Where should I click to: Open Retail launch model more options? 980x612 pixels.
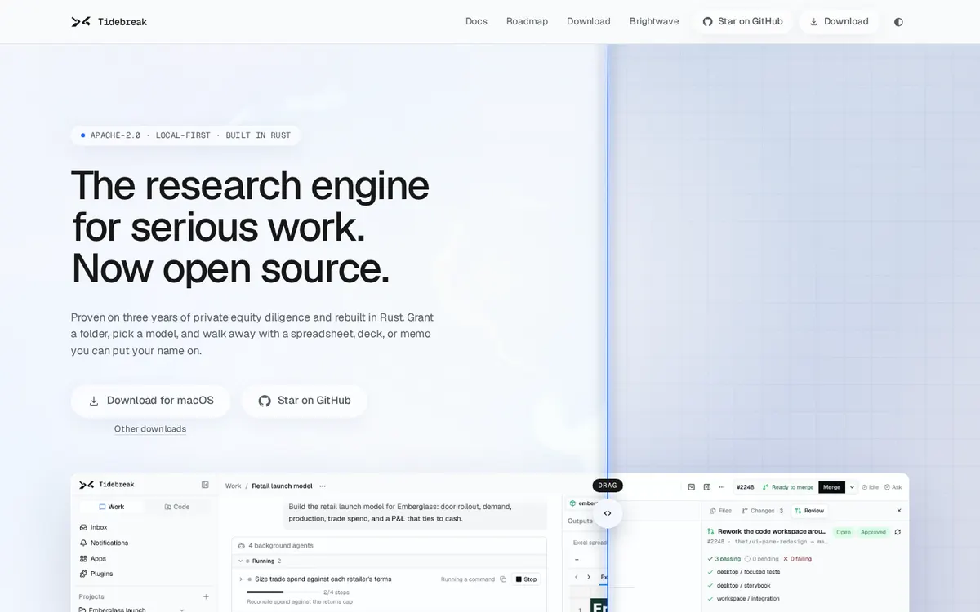coord(322,486)
